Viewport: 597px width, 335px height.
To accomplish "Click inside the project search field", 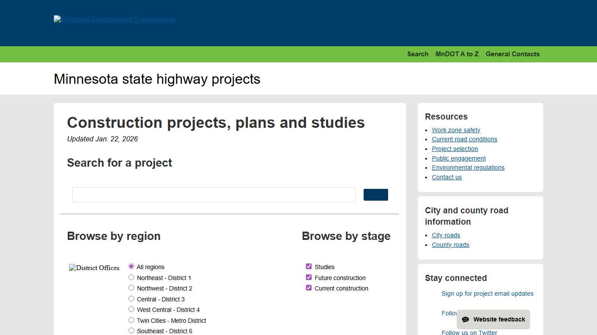I will pyautogui.click(x=214, y=195).
